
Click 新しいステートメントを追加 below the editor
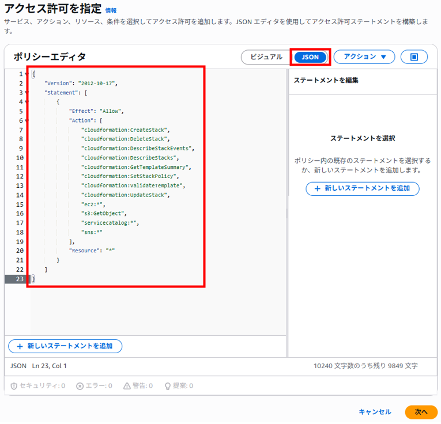(65, 346)
